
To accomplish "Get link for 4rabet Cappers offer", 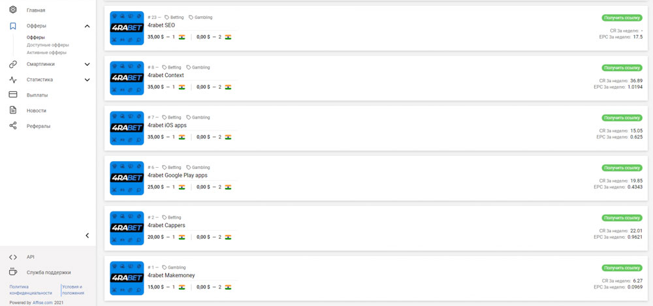I will coord(622,218).
